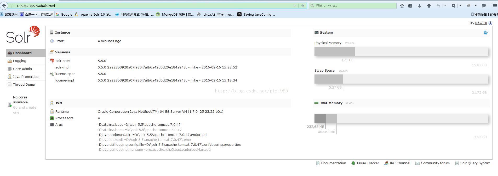Open the address bar history dropdown arrow
The image size is (498, 176).
pyautogui.click(x=295, y=6)
